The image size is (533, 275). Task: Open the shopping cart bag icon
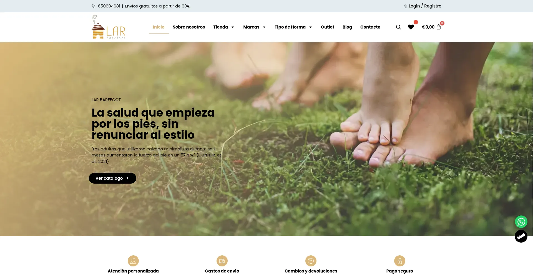(x=439, y=27)
